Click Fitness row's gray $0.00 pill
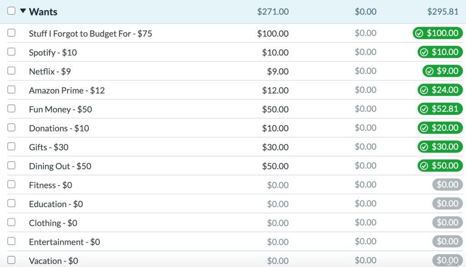466x267 pixels. tap(447, 185)
